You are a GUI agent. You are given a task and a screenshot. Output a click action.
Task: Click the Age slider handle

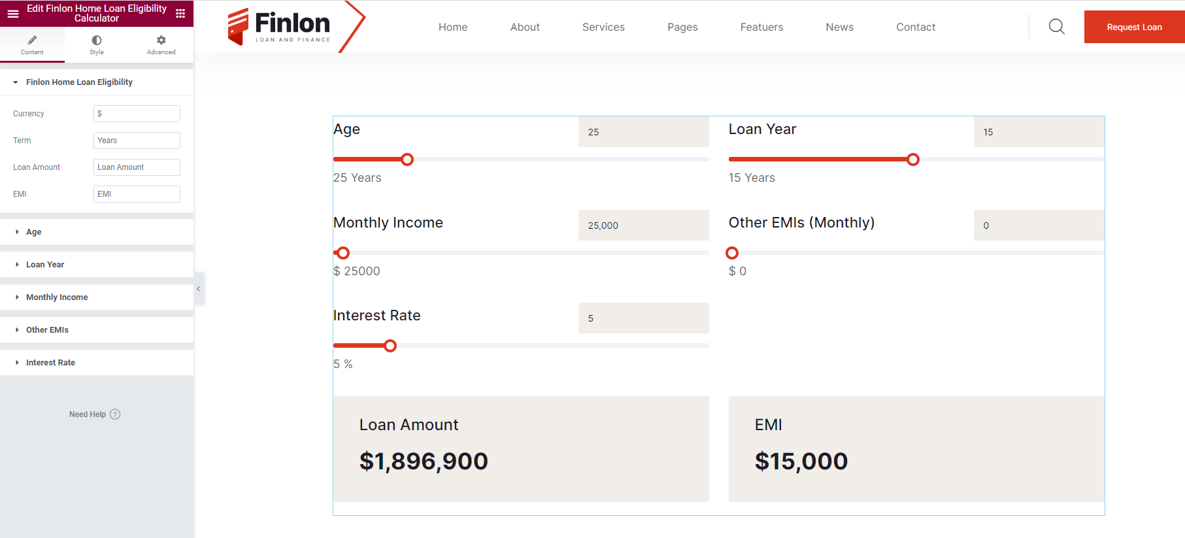tap(407, 160)
